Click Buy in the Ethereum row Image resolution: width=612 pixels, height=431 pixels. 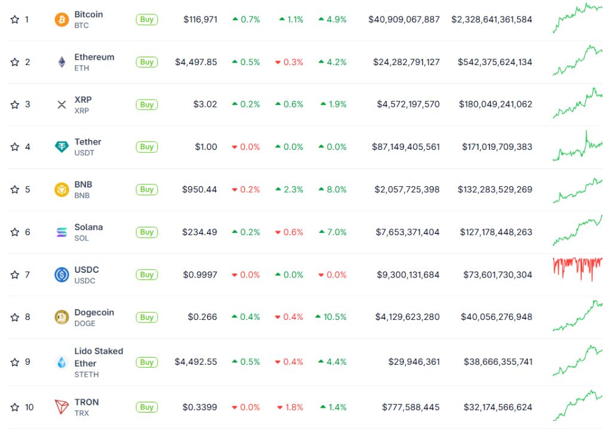pyautogui.click(x=147, y=62)
